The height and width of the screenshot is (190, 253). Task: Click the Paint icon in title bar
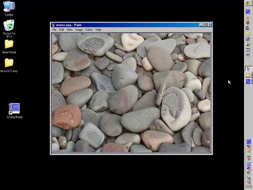53,25
